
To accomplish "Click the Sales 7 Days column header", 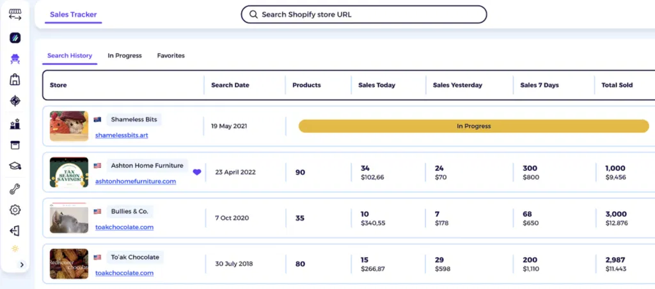I will tap(539, 85).
